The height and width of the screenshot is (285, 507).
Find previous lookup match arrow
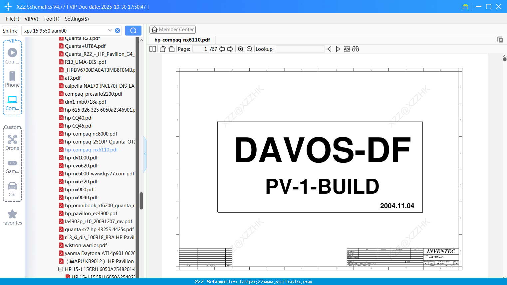point(330,49)
